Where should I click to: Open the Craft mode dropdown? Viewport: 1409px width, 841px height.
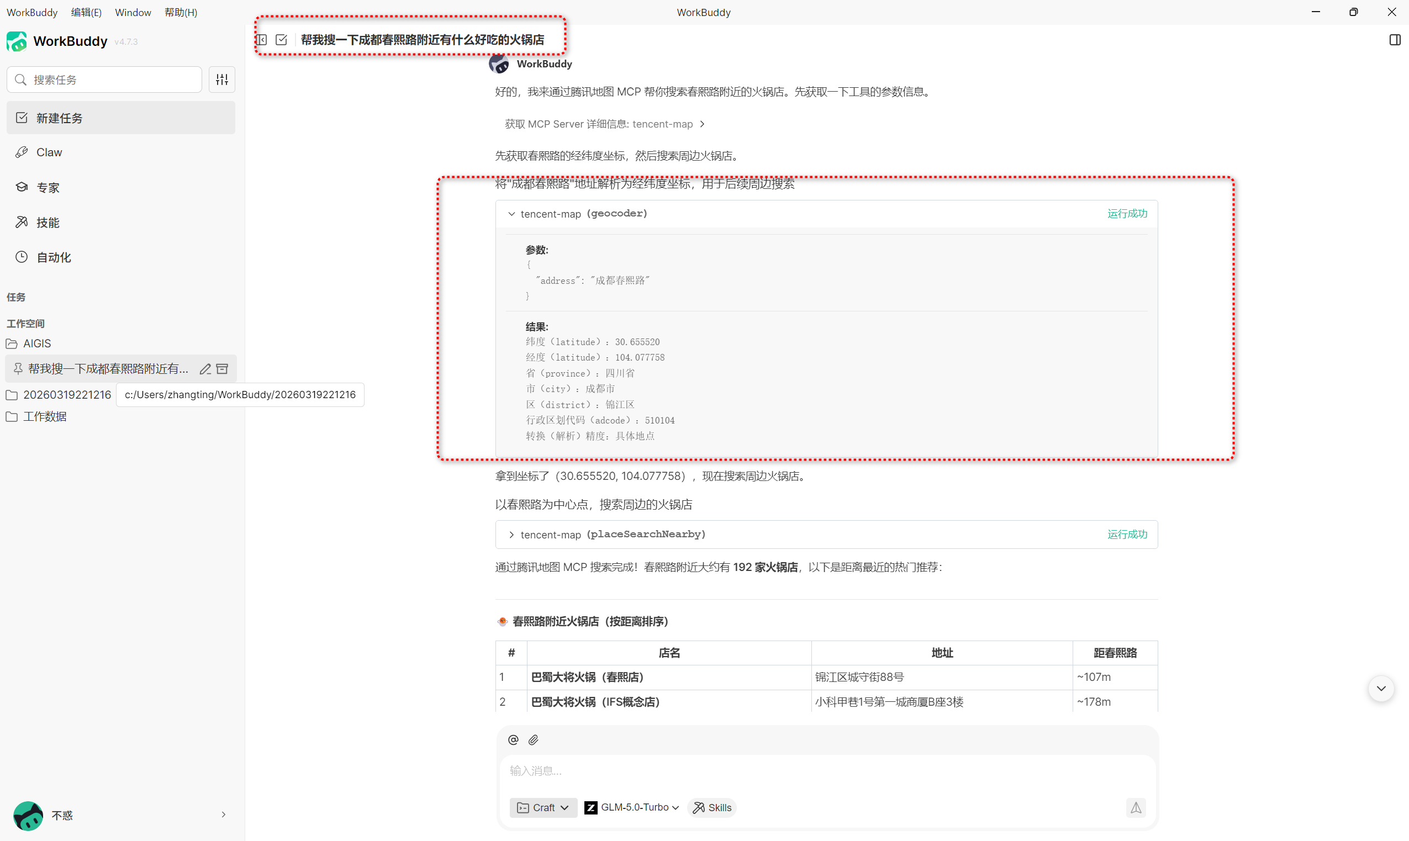(543, 807)
